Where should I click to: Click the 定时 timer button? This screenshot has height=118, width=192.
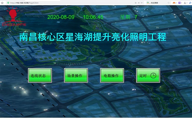[148, 75]
